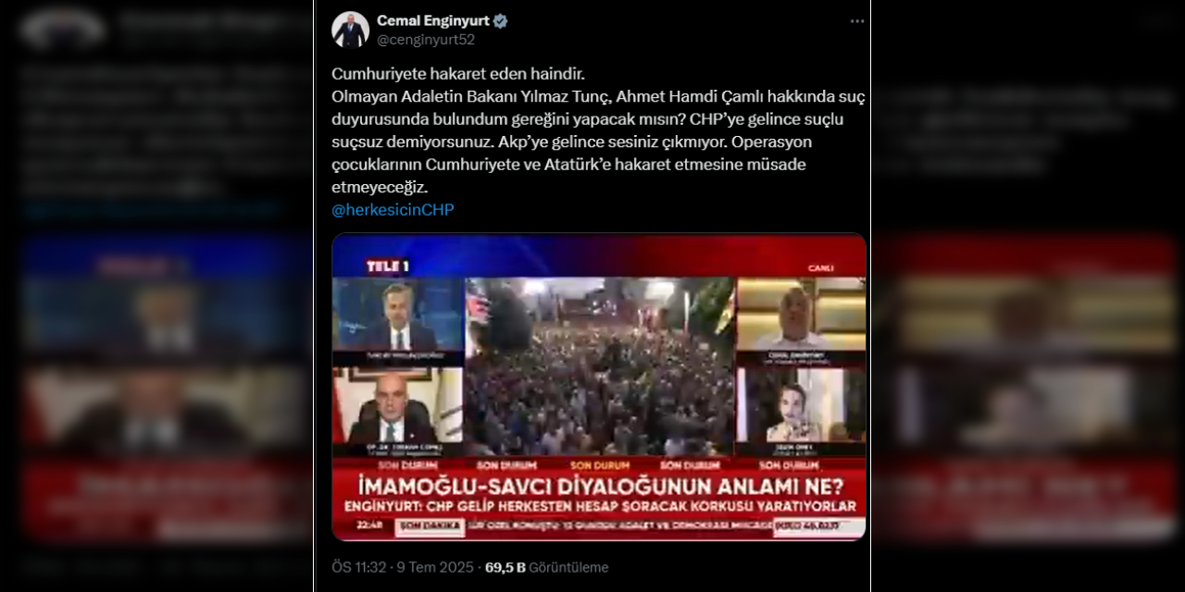Screen dimensions: 1185x592
Task: Follow the @herkesicinCHP mention link
Action: [393, 210]
